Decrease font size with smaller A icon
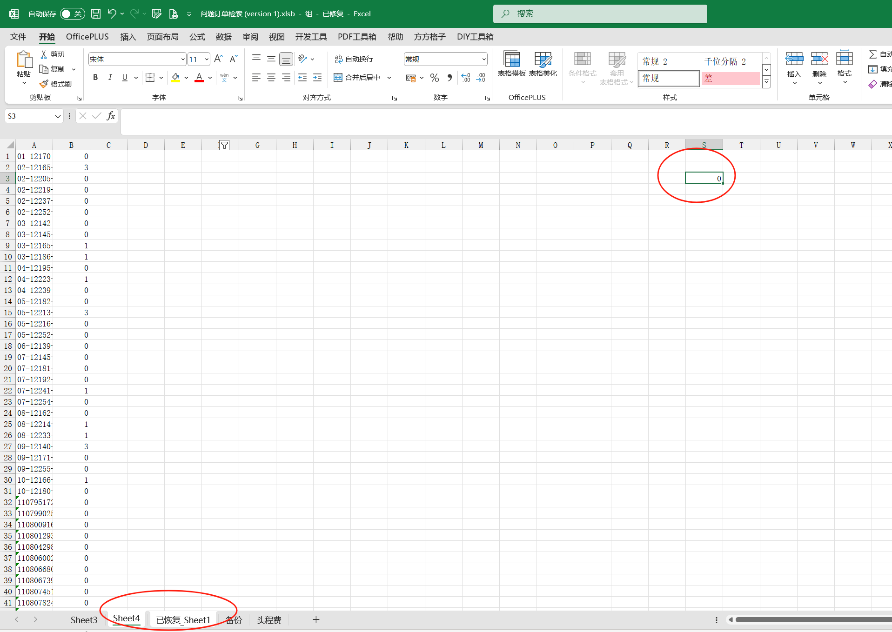 [234, 59]
